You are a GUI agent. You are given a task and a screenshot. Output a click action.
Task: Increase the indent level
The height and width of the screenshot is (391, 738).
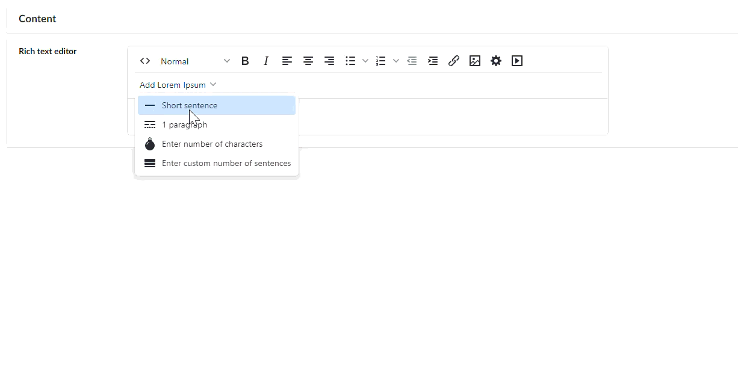point(433,61)
